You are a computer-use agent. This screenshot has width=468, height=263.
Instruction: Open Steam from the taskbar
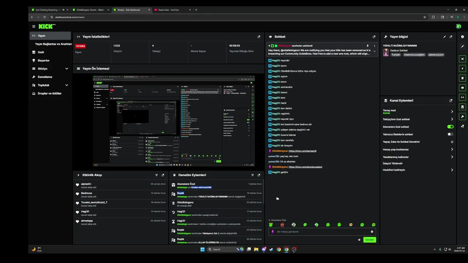pos(271,249)
